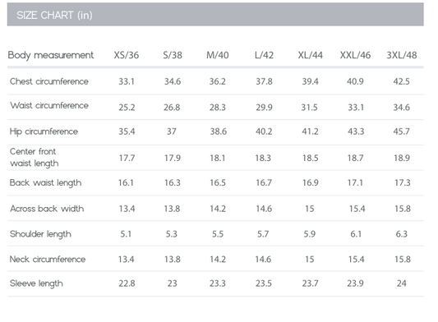Select the S/38 size column header
The width and height of the screenshot is (438, 322).
(173, 55)
